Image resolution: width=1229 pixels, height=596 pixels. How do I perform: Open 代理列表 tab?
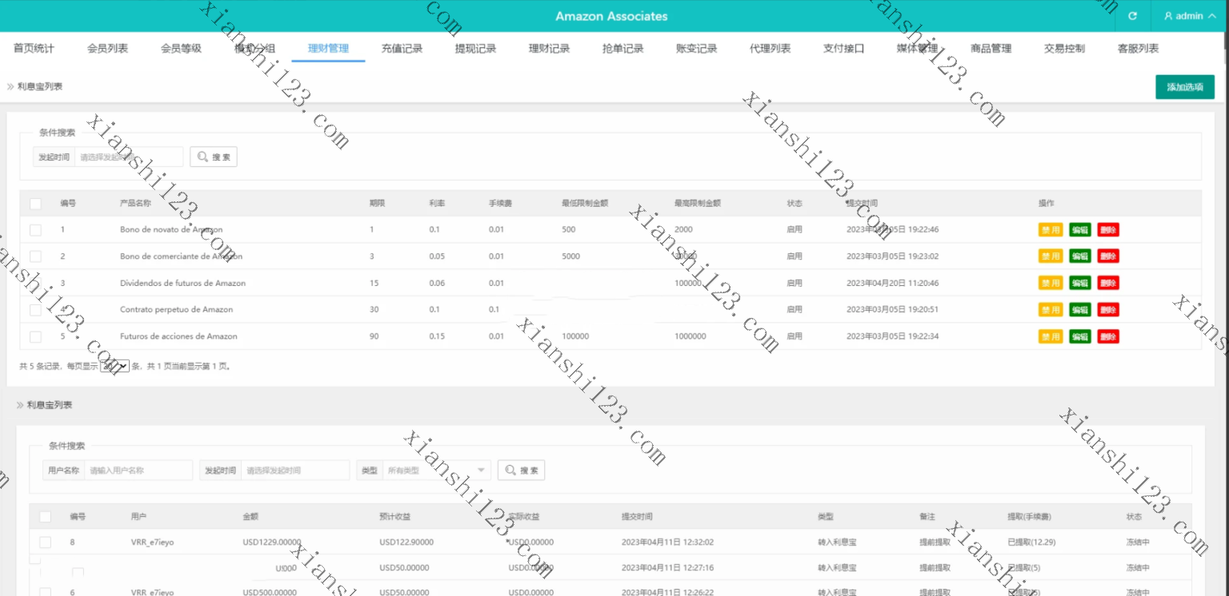[770, 49]
